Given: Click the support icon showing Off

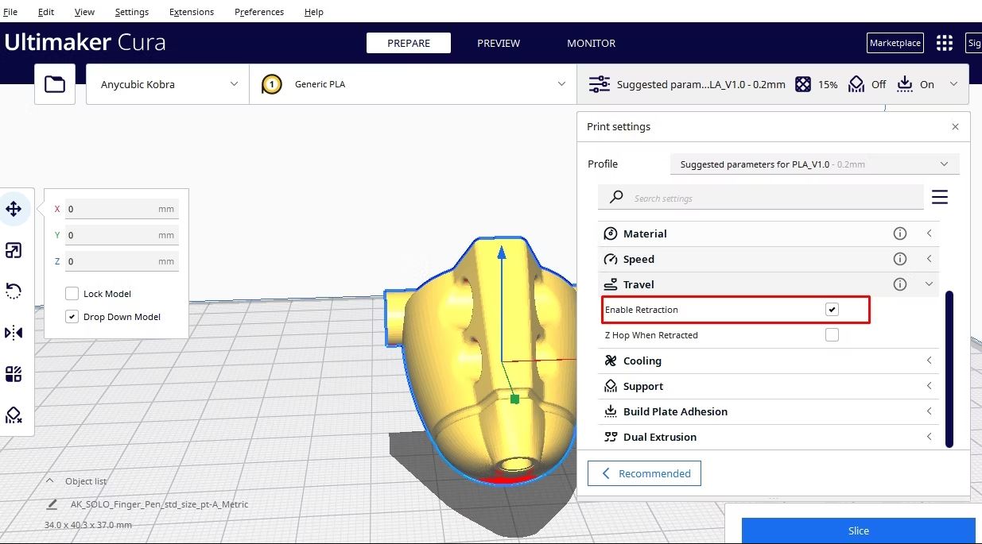Looking at the screenshot, I should [856, 84].
